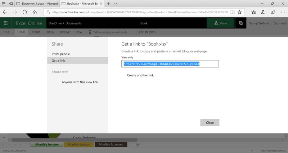Click SAVED TO ONEDRIVE status text
This screenshot has height=153, width=288.
point(14,150)
